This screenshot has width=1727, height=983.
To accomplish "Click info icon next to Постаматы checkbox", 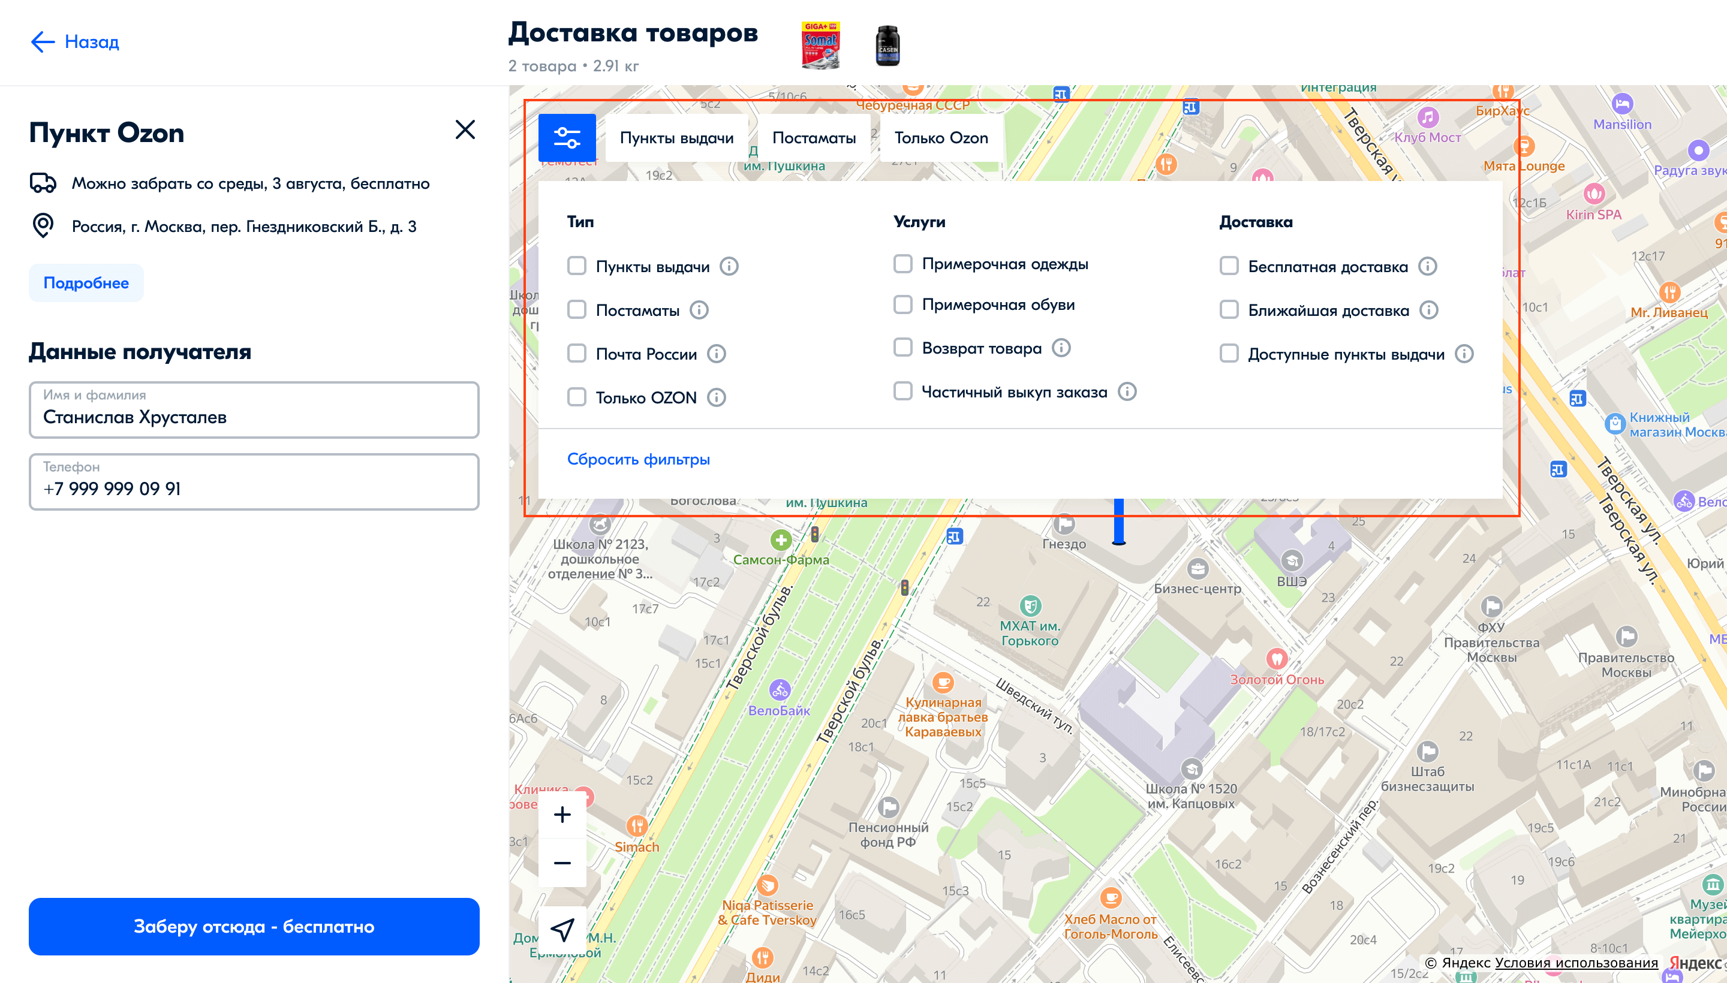I will 699,310.
